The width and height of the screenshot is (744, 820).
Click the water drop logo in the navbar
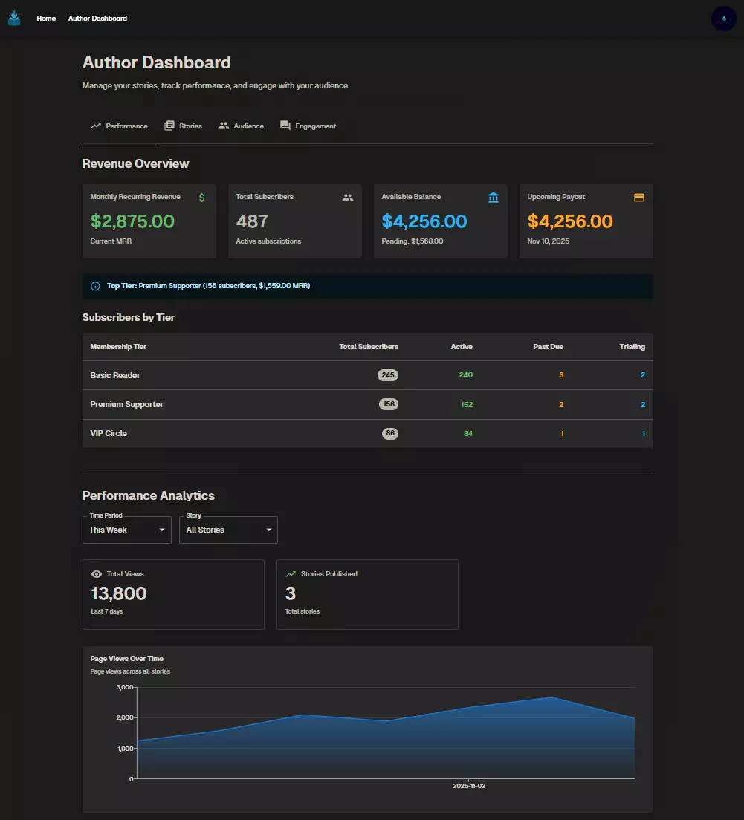[14, 18]
